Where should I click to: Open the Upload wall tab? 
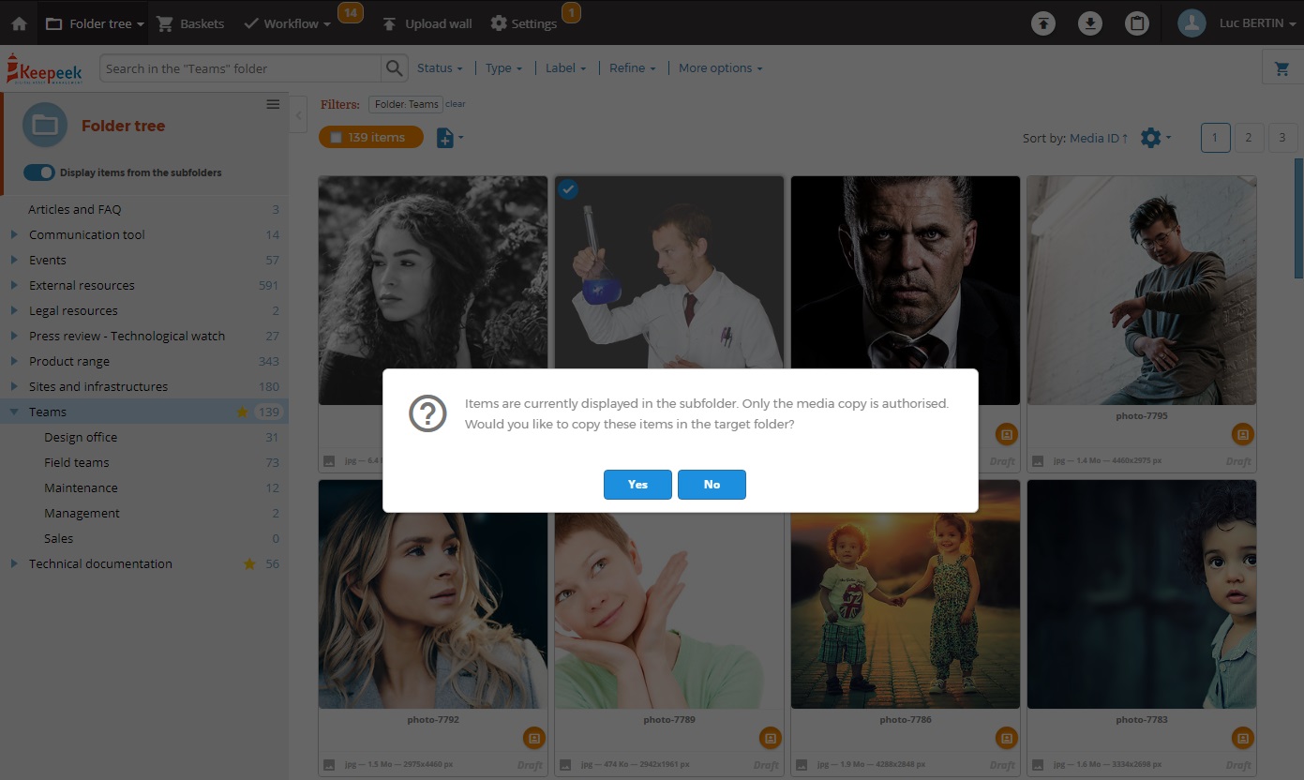(427, 23)
